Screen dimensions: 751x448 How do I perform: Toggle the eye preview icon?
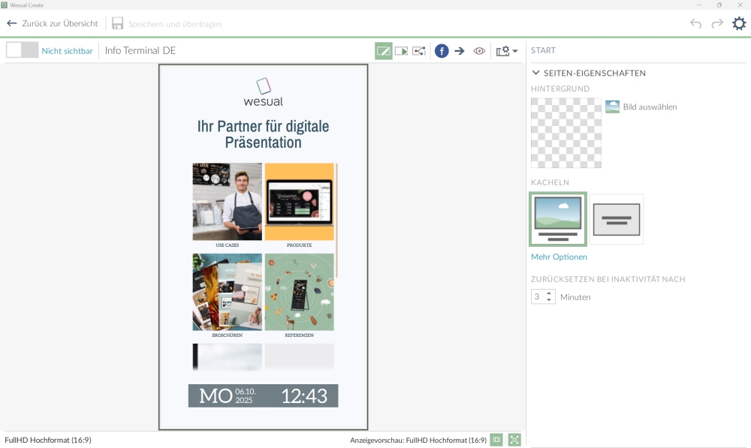(479, 51)
